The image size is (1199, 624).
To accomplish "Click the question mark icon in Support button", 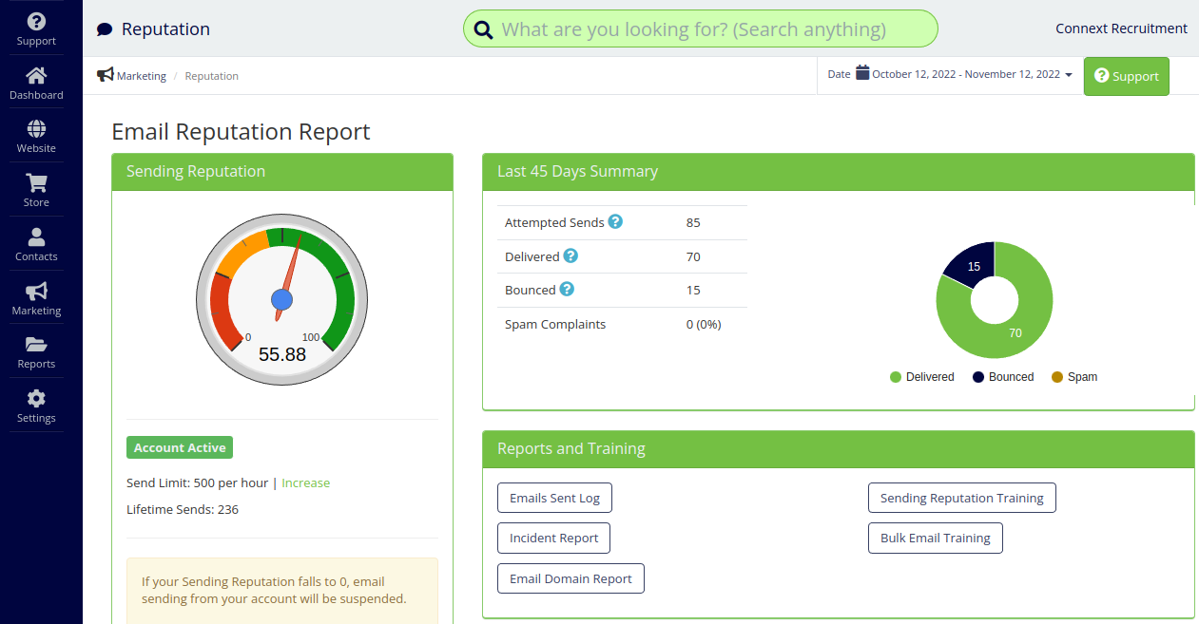I will (x=1102, y=75).
